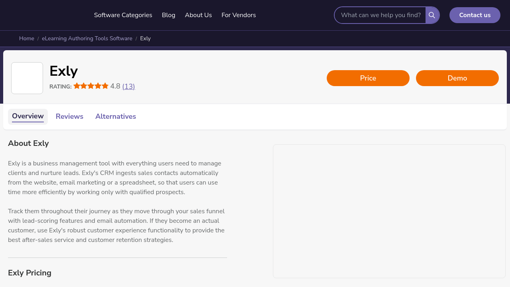Click the orange star rating
The image size is (510, 287).
91,86
